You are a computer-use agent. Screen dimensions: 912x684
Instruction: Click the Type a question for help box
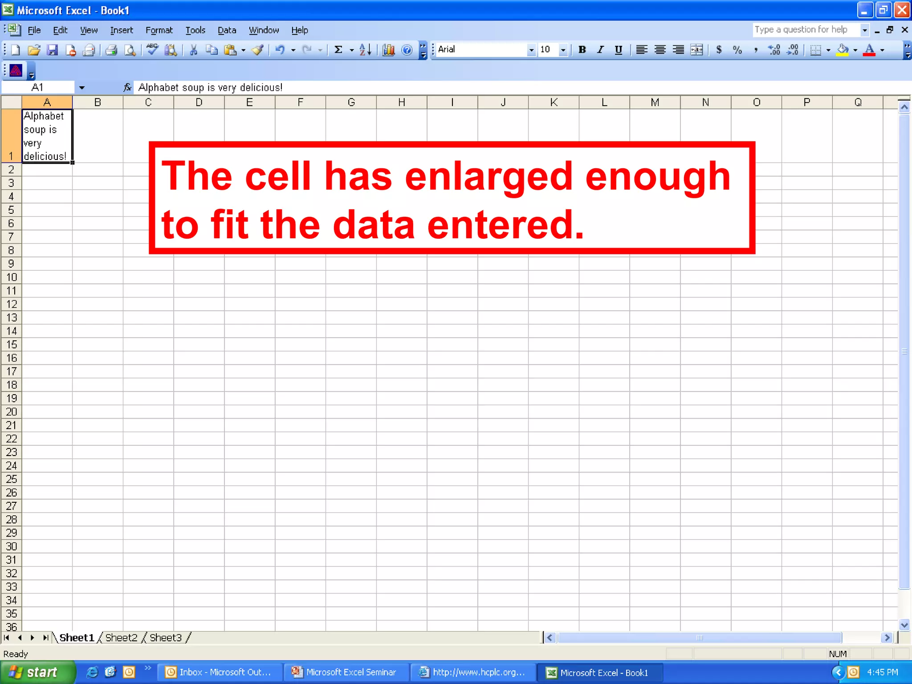click(806, 30)
